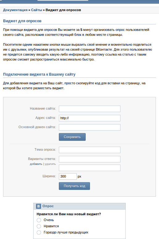
Task: Focus the "Тема опроса" input field
Action: click(90, 150)
